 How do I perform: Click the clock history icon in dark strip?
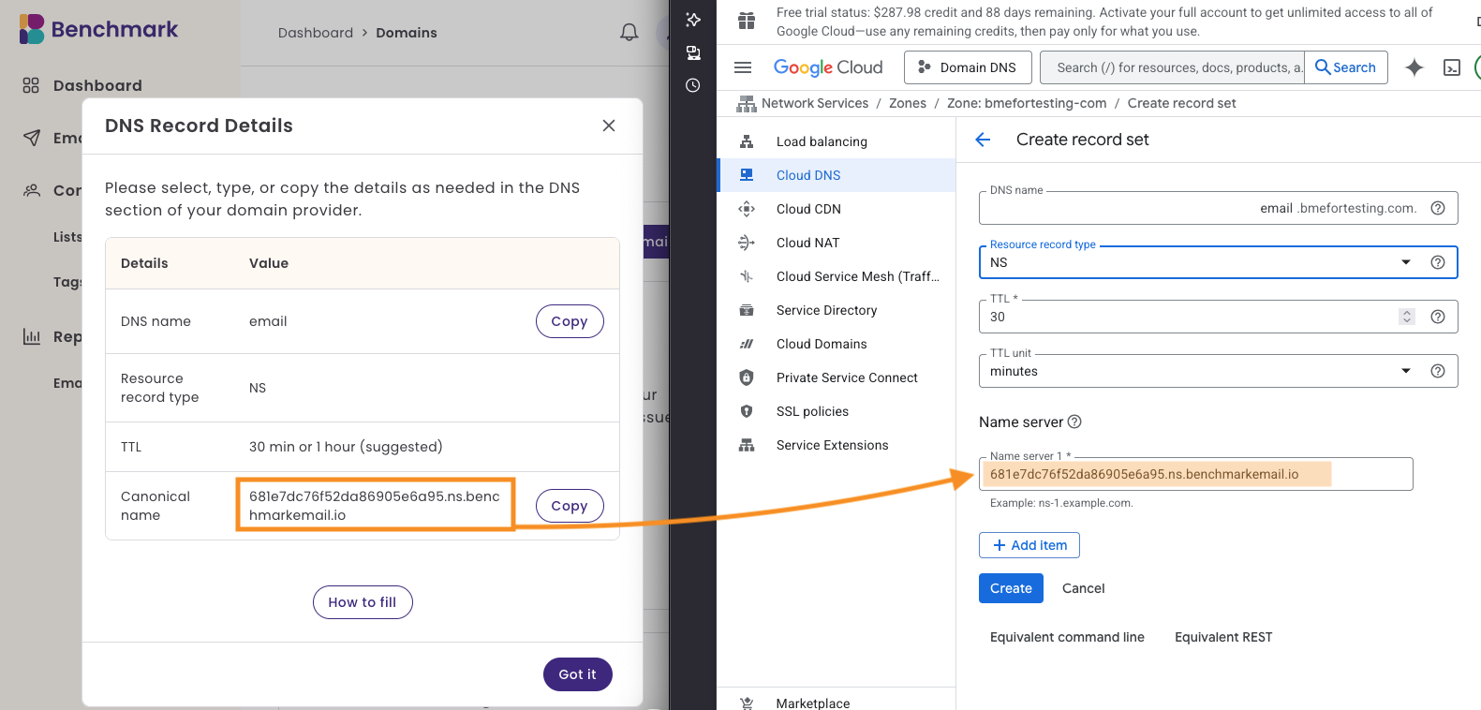click(693, 85)
